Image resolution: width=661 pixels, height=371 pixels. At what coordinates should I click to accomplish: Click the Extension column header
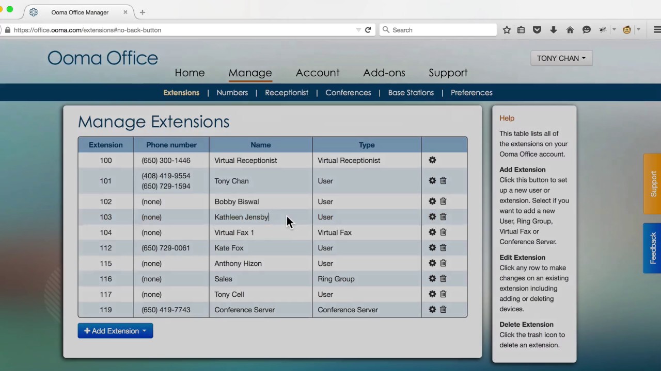pyautogui.click(x=106, y=145)
